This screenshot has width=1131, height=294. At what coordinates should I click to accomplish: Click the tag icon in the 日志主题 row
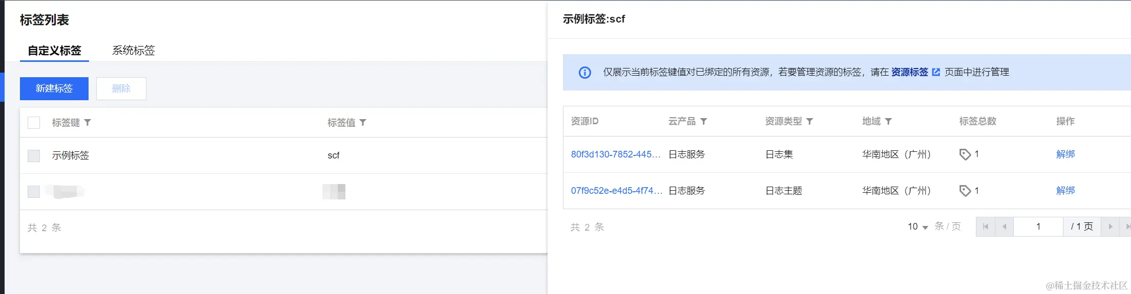(x=965, y=191)
